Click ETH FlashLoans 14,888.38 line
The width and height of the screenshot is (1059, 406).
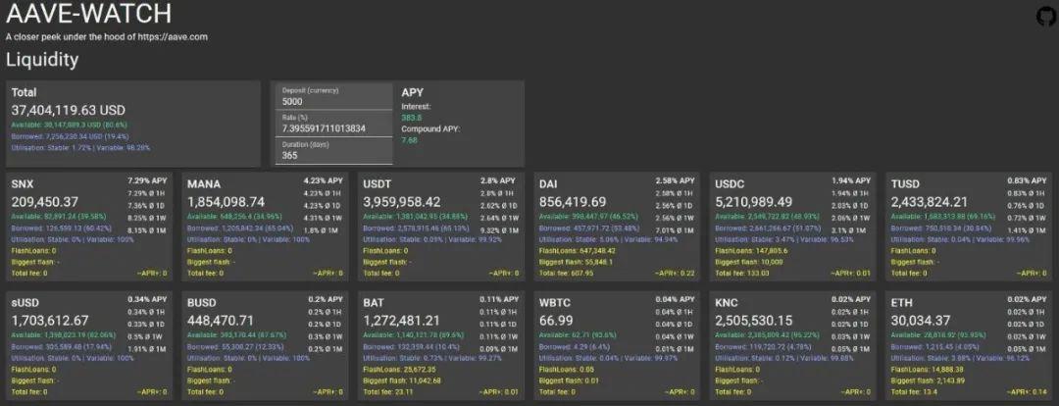(929, 370)
